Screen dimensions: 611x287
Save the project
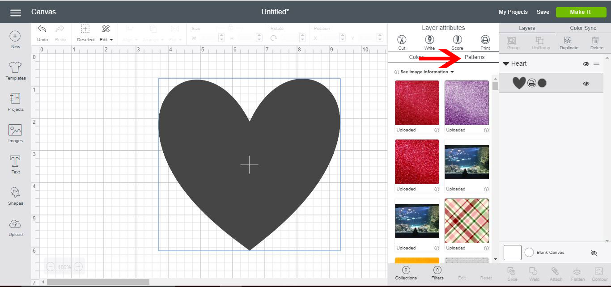tap(543, 12)
